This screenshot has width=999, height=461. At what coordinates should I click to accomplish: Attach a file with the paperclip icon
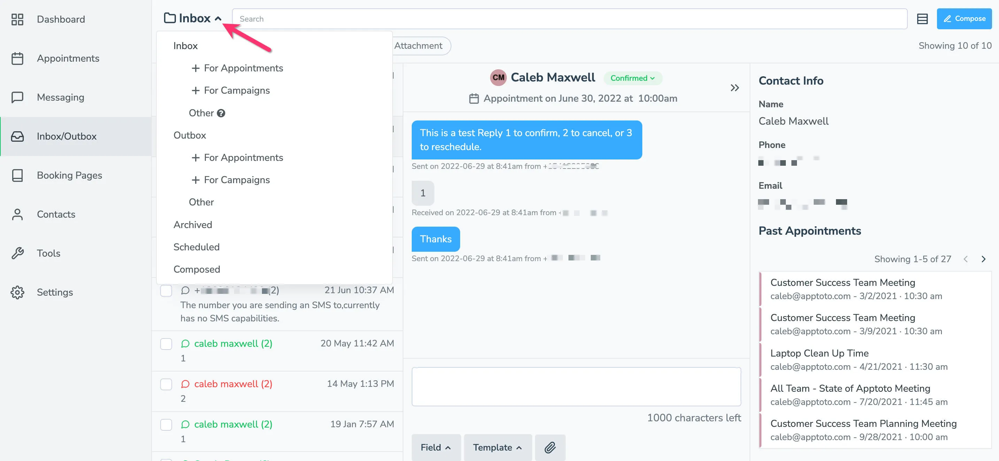tap(550, 447)
